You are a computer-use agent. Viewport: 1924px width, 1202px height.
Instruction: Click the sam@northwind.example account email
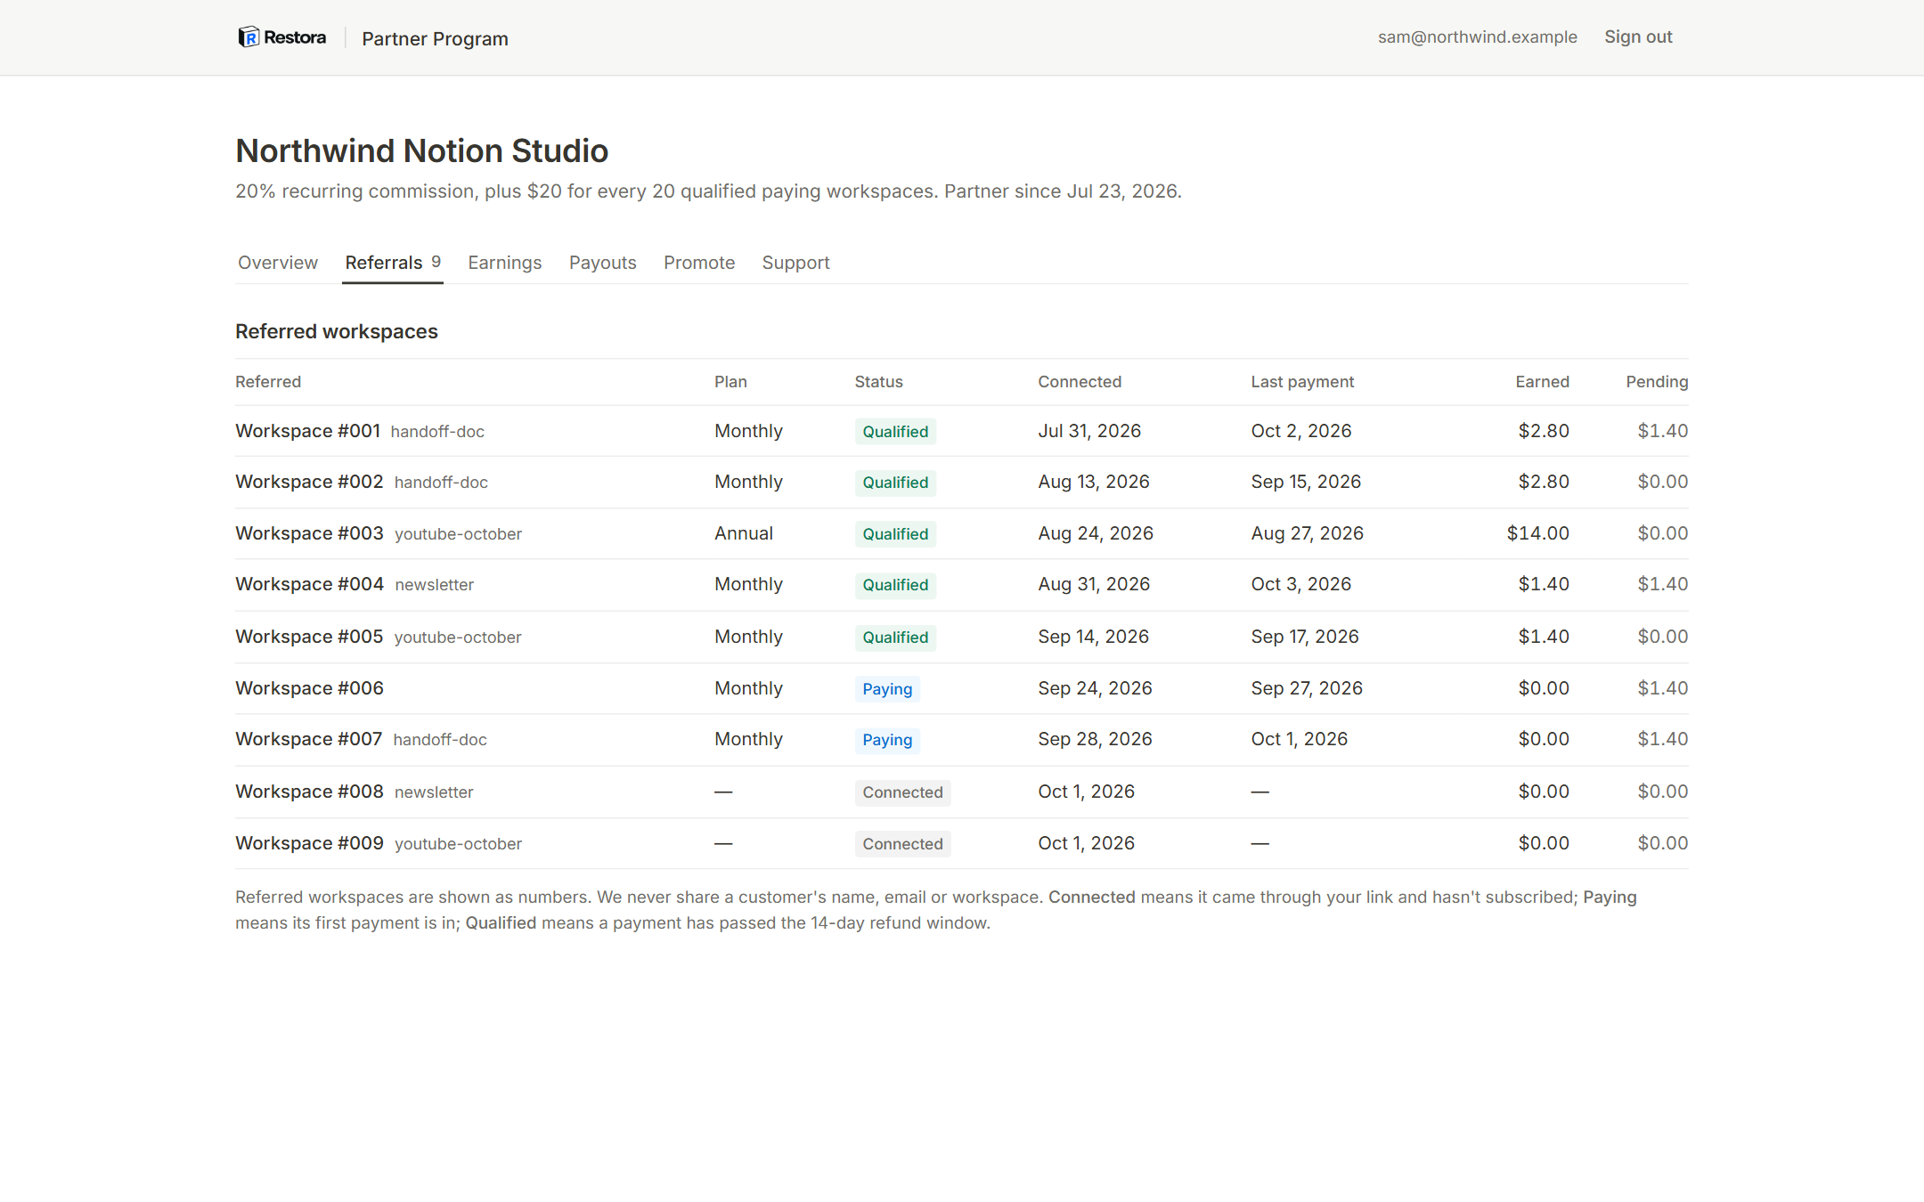point(1478,37)
